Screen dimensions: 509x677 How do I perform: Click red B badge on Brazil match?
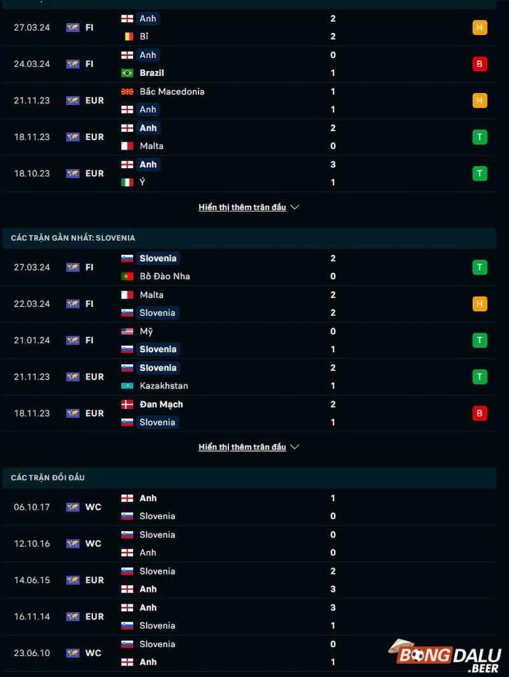480,64
